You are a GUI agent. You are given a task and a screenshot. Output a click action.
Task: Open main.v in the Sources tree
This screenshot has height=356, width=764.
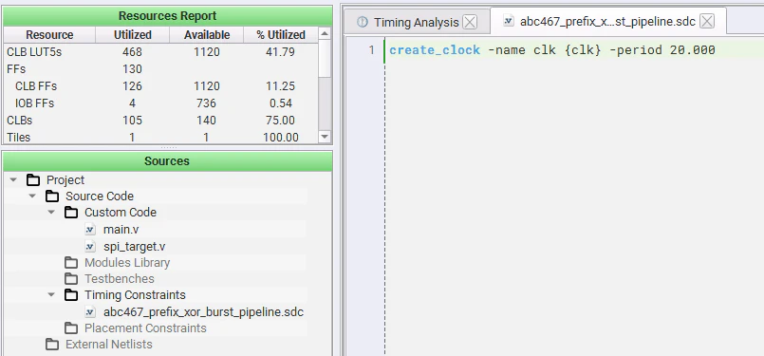[x=121, y=229]
